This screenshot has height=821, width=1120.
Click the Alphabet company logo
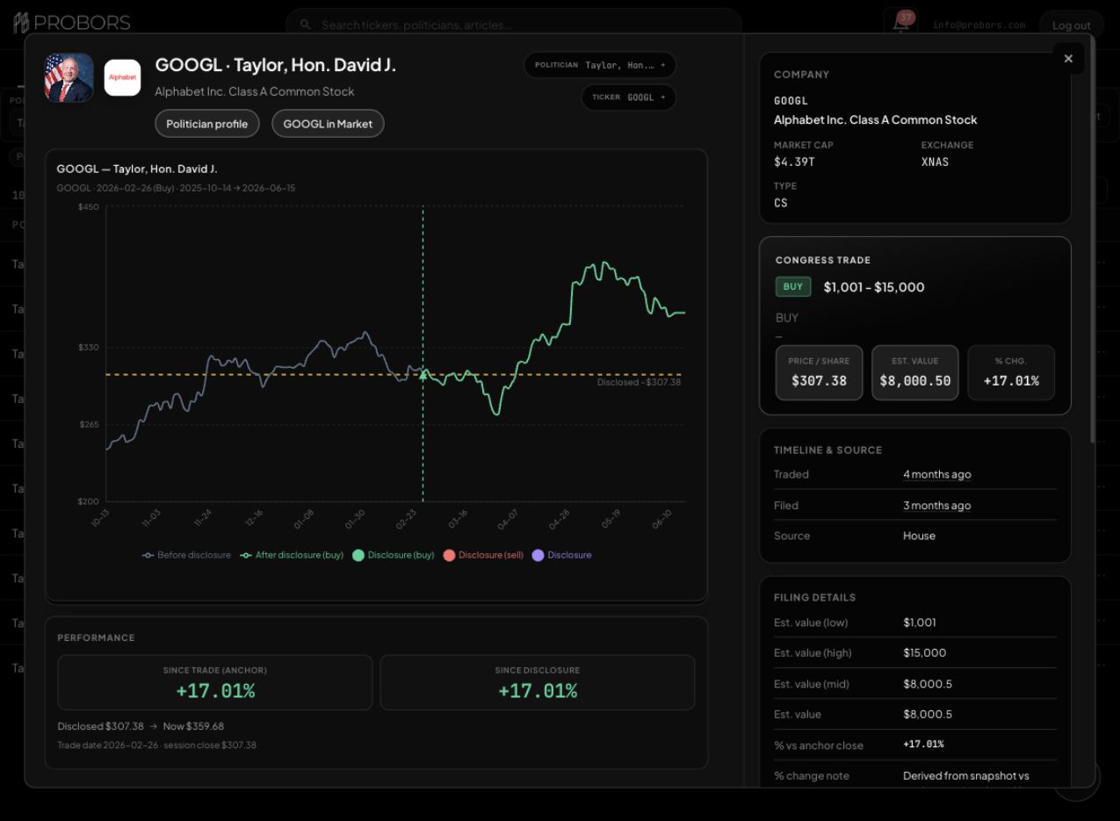(122, 78)
